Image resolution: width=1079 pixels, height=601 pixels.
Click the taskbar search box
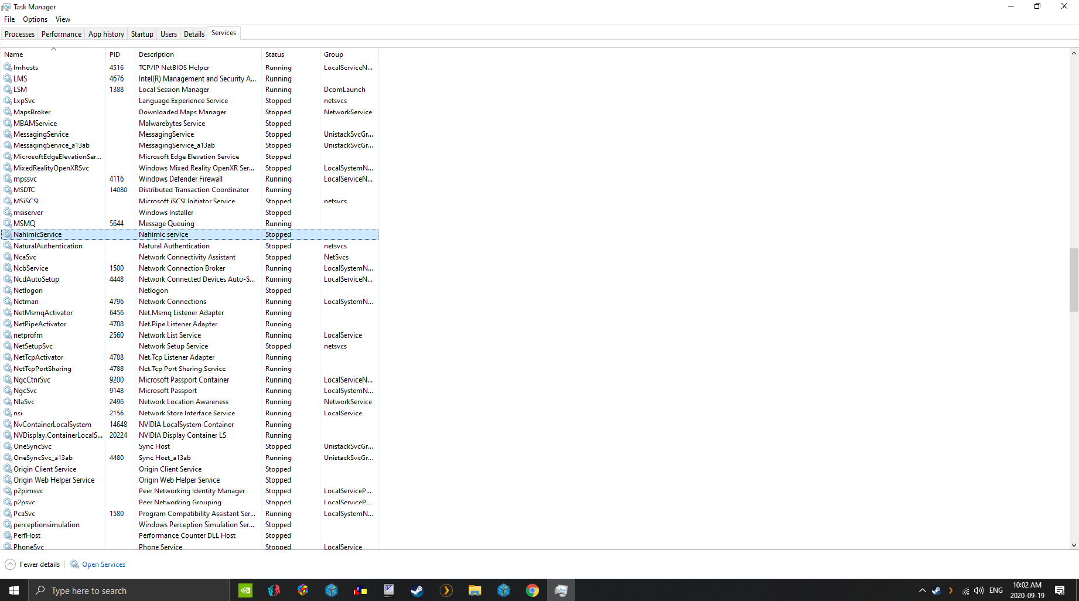click(x=129, y=590)
